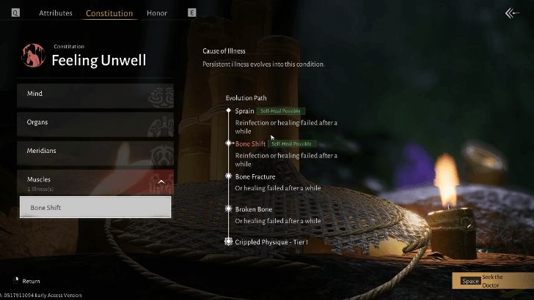The width and height of the screenshot is (534, 300).
Task: Click the Return mouse prompt
Action: [26, 281]
